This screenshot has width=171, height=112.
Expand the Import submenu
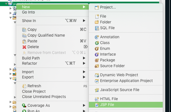point(84,72)
